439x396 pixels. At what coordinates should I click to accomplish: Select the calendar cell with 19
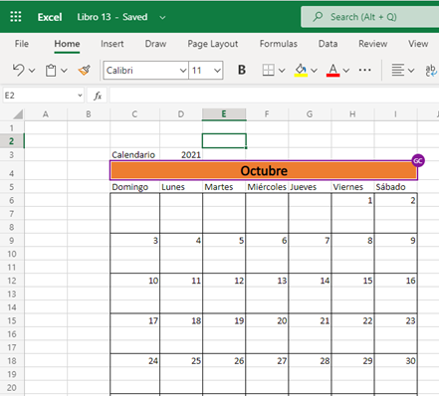[x=224, y=320]
